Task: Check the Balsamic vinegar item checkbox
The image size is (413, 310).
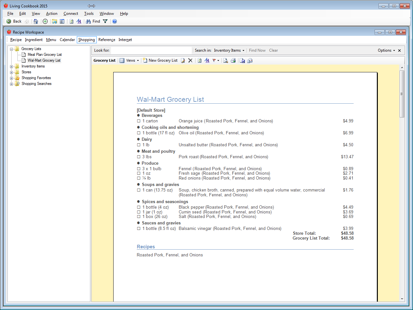Action: [139, 229]
